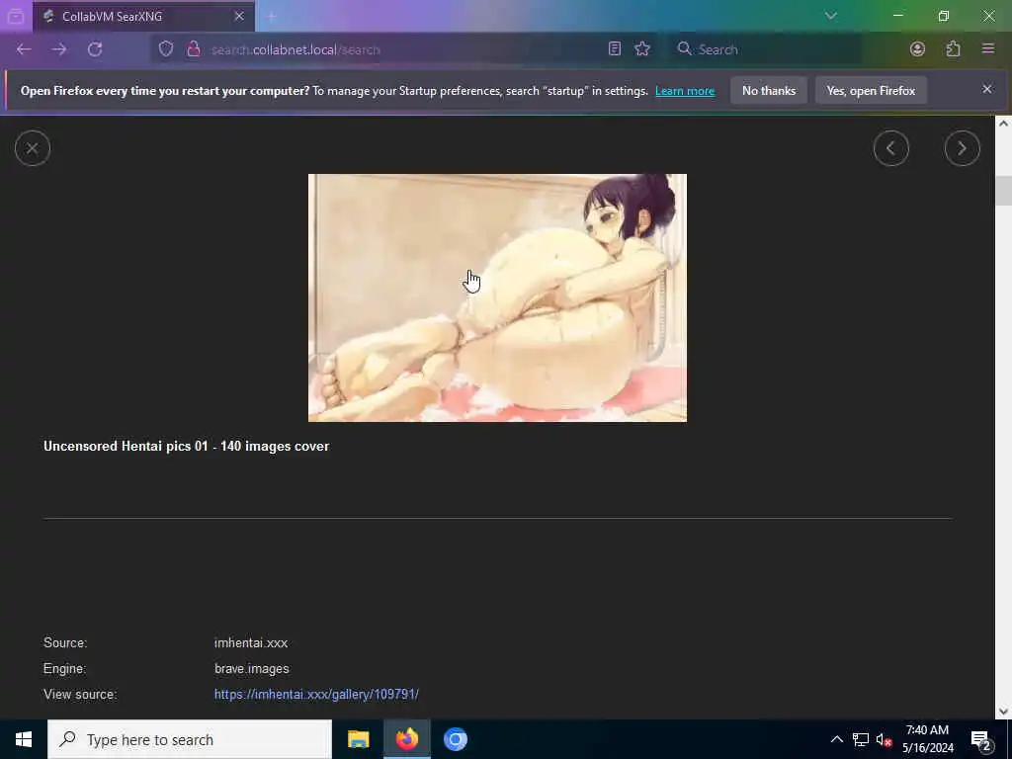Click the scrollbar up arrow
This screenshot has height=759, width=1012.
click(1003, 123)
